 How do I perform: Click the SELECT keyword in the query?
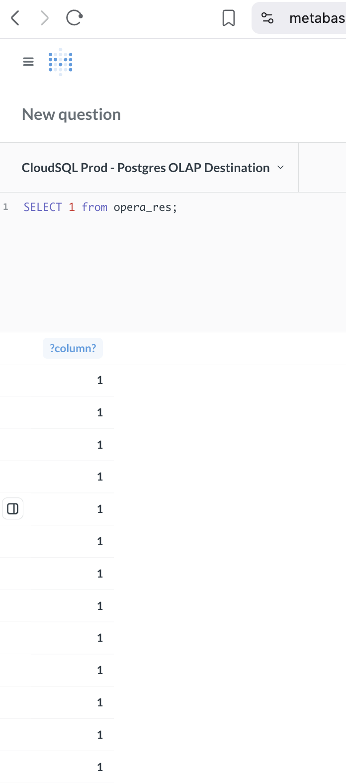click(43, 207)
